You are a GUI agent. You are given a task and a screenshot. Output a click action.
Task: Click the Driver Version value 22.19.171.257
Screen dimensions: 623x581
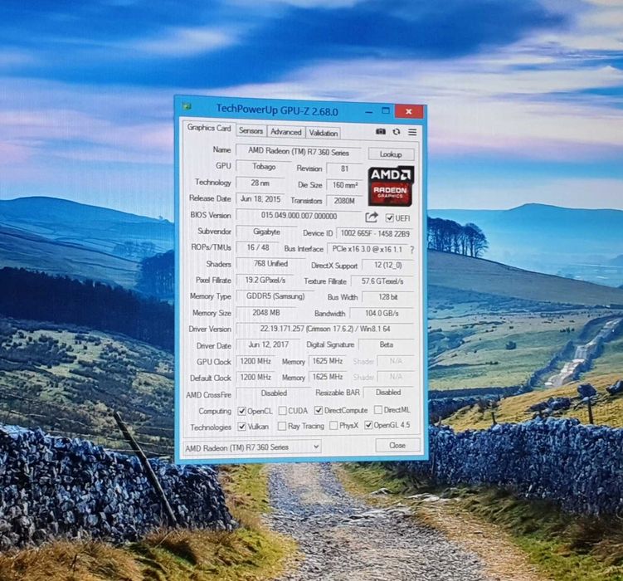[325, 329]
